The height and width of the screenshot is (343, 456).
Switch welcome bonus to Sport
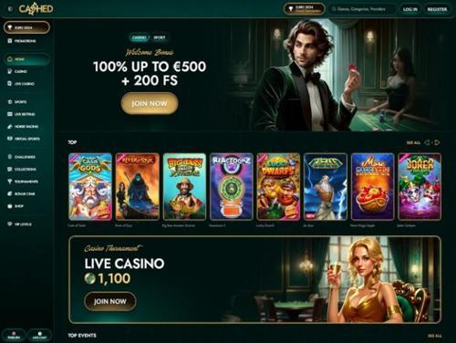pos(160,37)
